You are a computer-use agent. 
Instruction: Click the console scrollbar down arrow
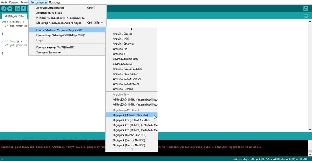click(310, 154)
